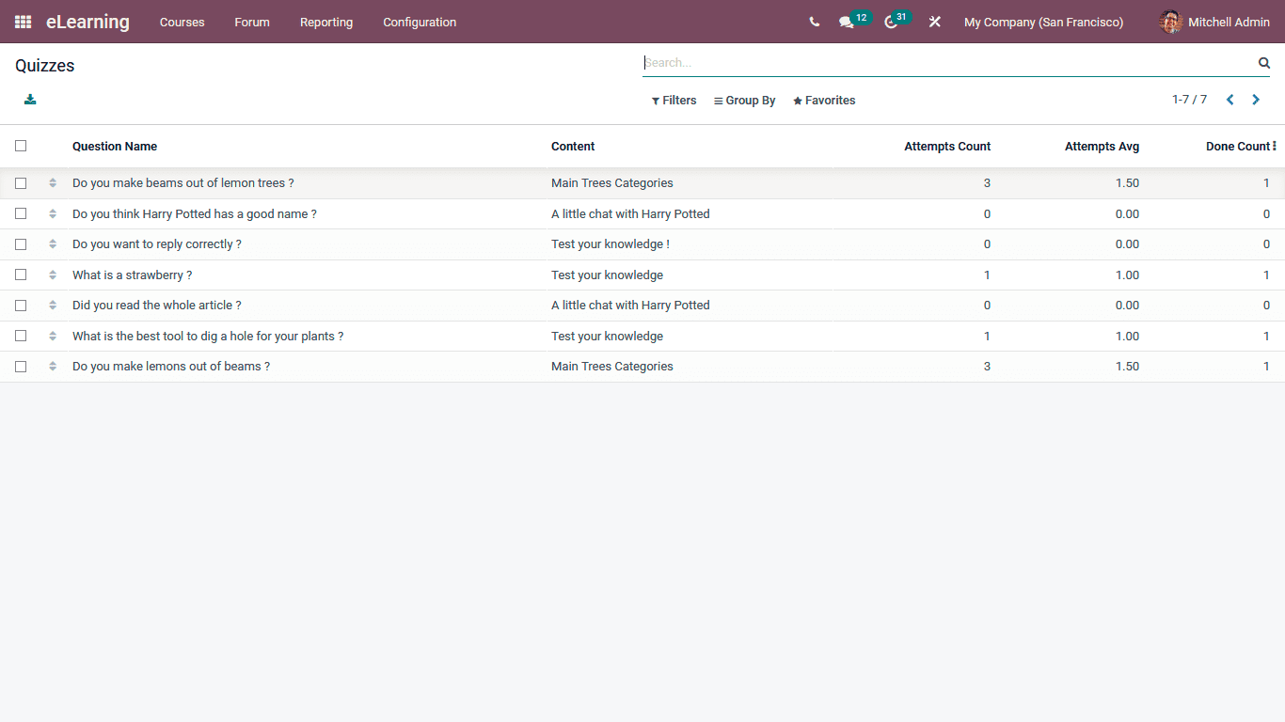Click the search magnifier icon

click(1263, 63)
